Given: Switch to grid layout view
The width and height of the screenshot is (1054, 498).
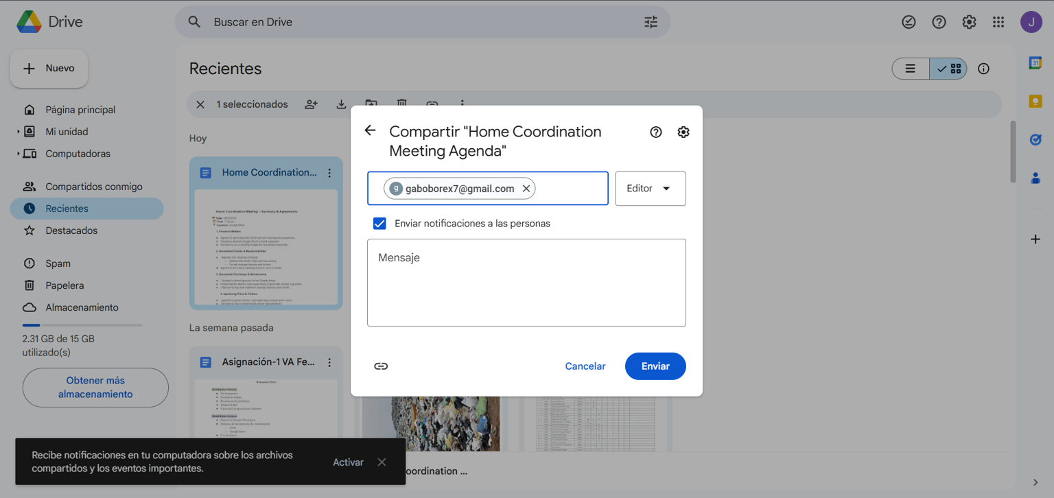Looking at the screenshot, I should tap(948, 69).
